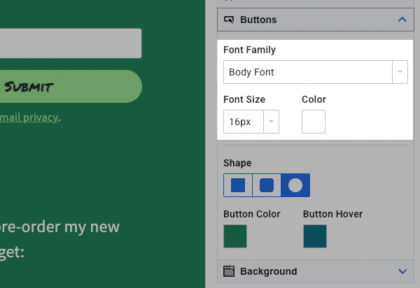420x288 pixels.
Task: Open the Font Family dropdown arrow
Action: (x=400, y=72)
